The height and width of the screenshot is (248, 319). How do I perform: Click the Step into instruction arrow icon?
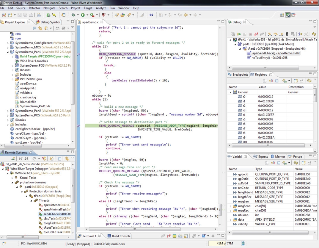tap(151, 15)
